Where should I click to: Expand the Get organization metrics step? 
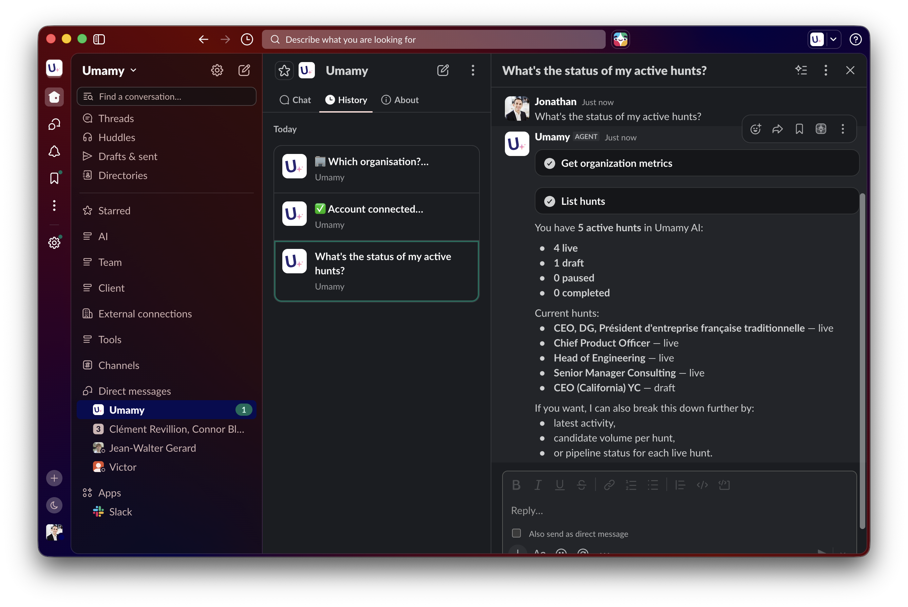[x=696, y=163]
